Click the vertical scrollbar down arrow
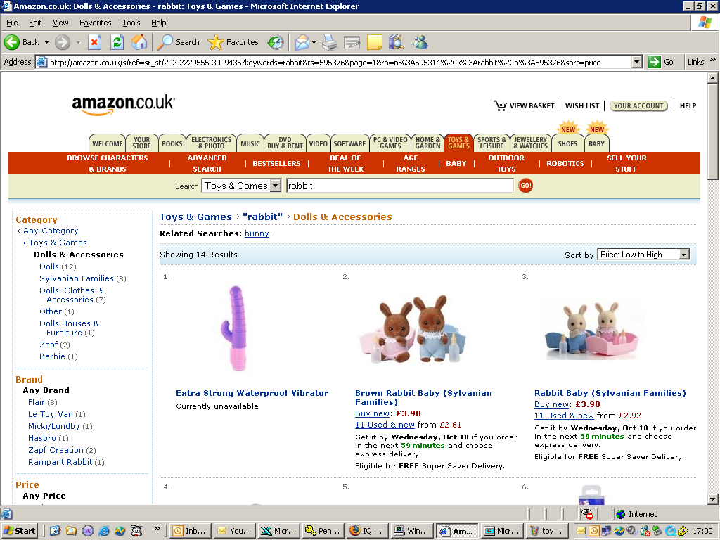 (x=713, y=499)
